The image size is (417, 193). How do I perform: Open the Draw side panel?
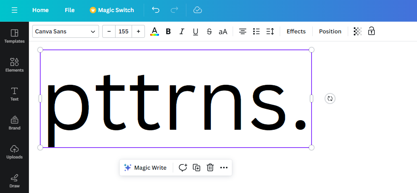pyautogui.click(x=14, y=181)
